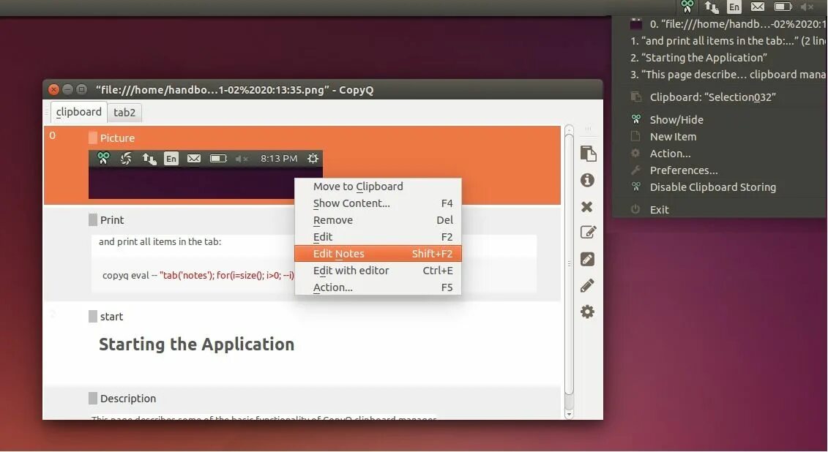This screenshot has width=828, height=452.
Task: Click the wrench icon beside Preferences
Action: [x=635, y=170]
